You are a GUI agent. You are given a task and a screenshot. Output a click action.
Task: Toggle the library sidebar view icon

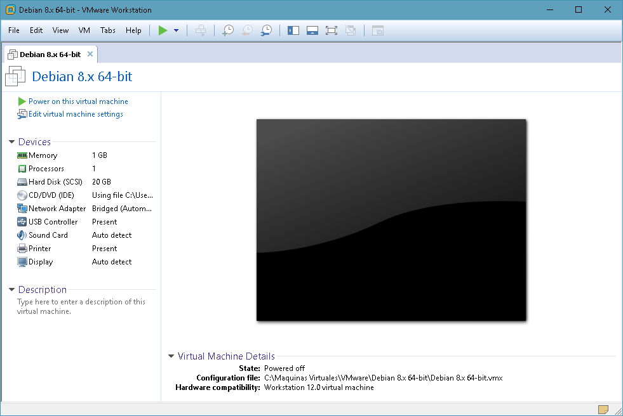coord(293,30)
